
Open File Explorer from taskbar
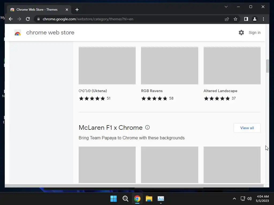149,199
